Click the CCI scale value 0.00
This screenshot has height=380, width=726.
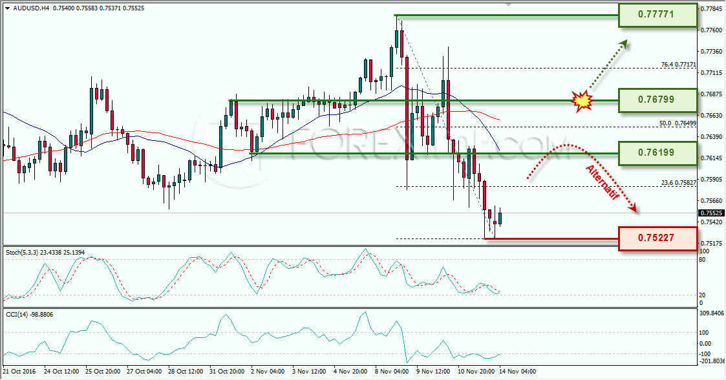[705, 343]
